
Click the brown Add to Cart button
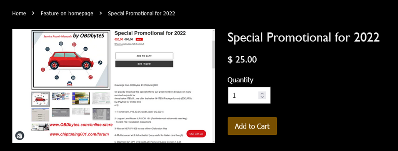click(x=252, y=126)
